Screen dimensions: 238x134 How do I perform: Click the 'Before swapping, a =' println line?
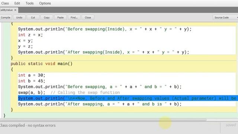click(100, 87)
